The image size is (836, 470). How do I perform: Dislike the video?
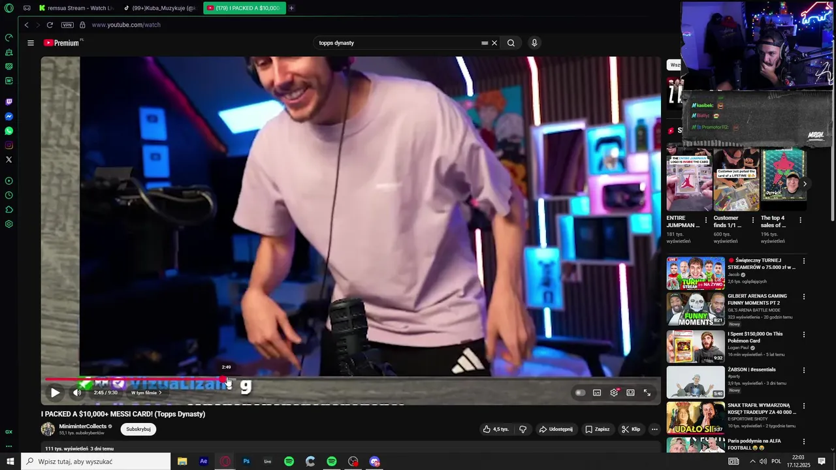point(522,430)
